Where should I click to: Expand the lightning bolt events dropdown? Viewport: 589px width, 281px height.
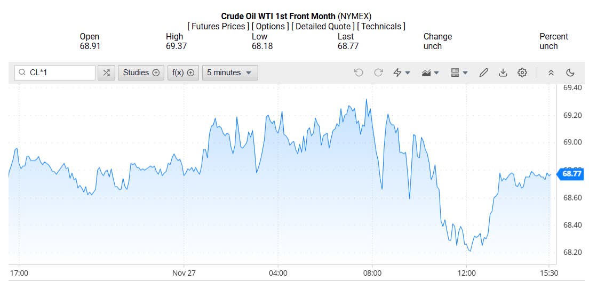coord(401,73)
